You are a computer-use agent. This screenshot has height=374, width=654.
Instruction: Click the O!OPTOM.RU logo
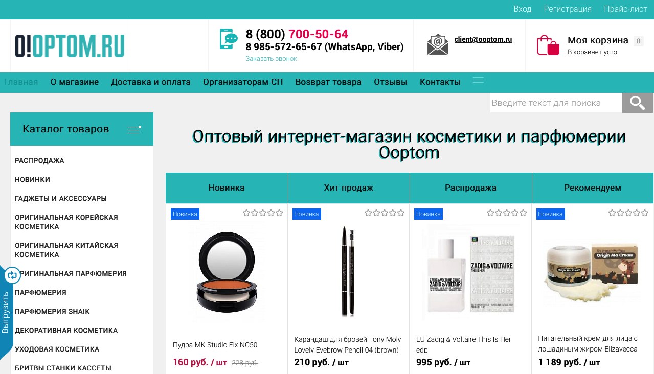point(70,46)
